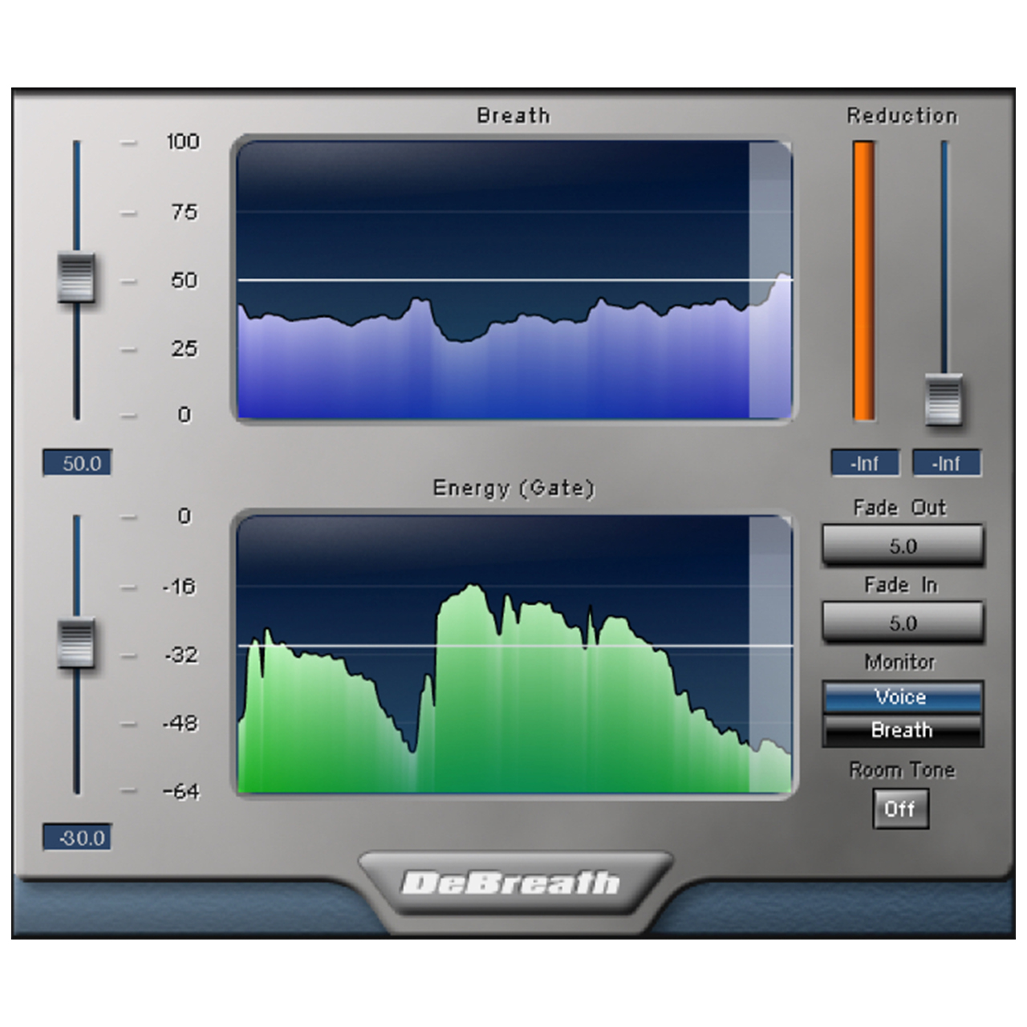
Task: Click the orange Reduction meter
Action: tap(864, 281)
